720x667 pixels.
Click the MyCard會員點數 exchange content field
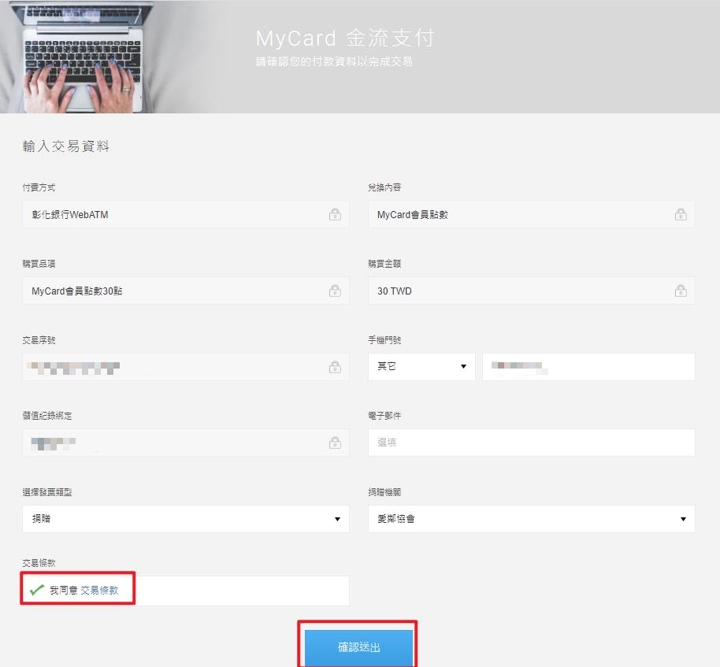click(x=520, y=214)
